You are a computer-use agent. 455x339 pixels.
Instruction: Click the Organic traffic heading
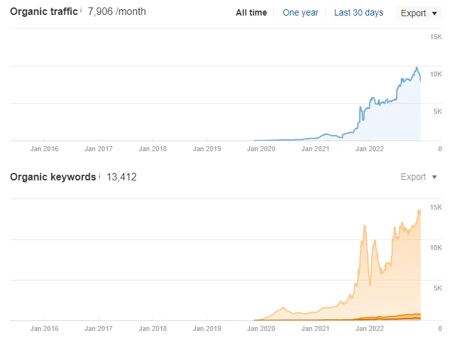[x=44, y=12]
